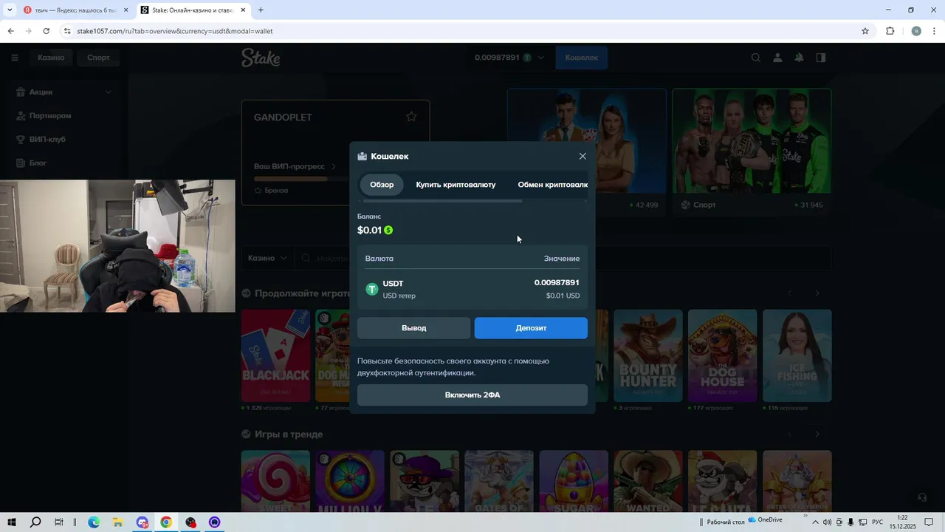
Task: Open Chrome tab search dropdown
Action: click(x=10, y=10)
